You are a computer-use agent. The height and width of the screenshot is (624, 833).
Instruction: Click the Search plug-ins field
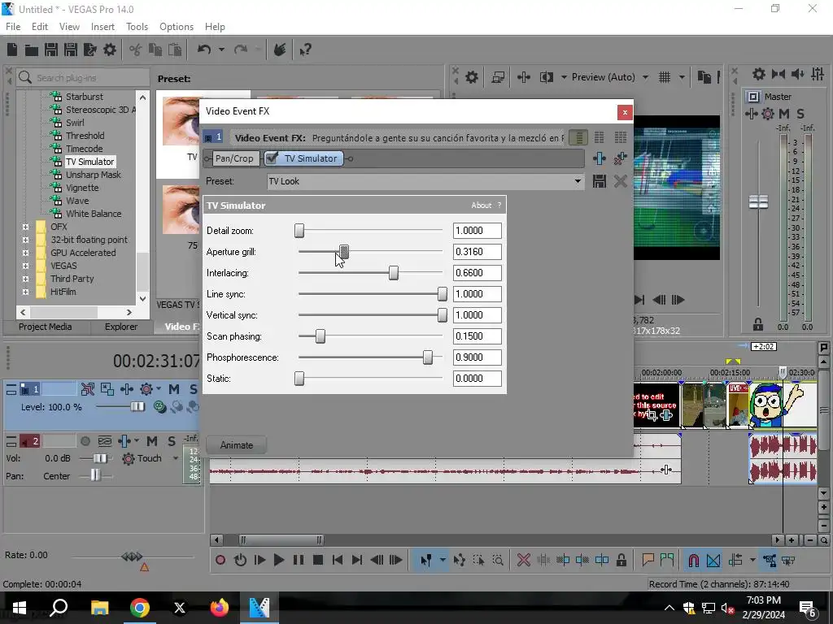83,77
